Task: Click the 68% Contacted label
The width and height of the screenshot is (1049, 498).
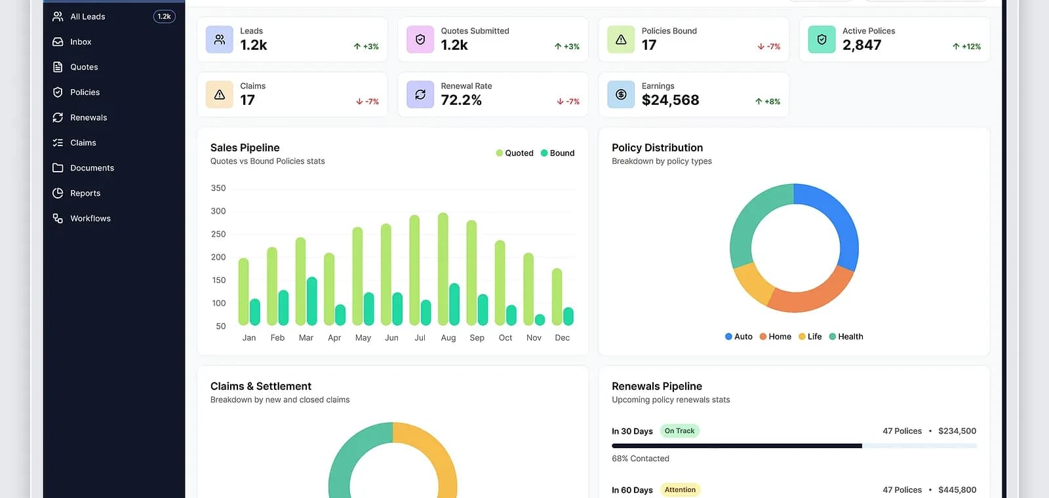Action: click(x=641, y=459)
